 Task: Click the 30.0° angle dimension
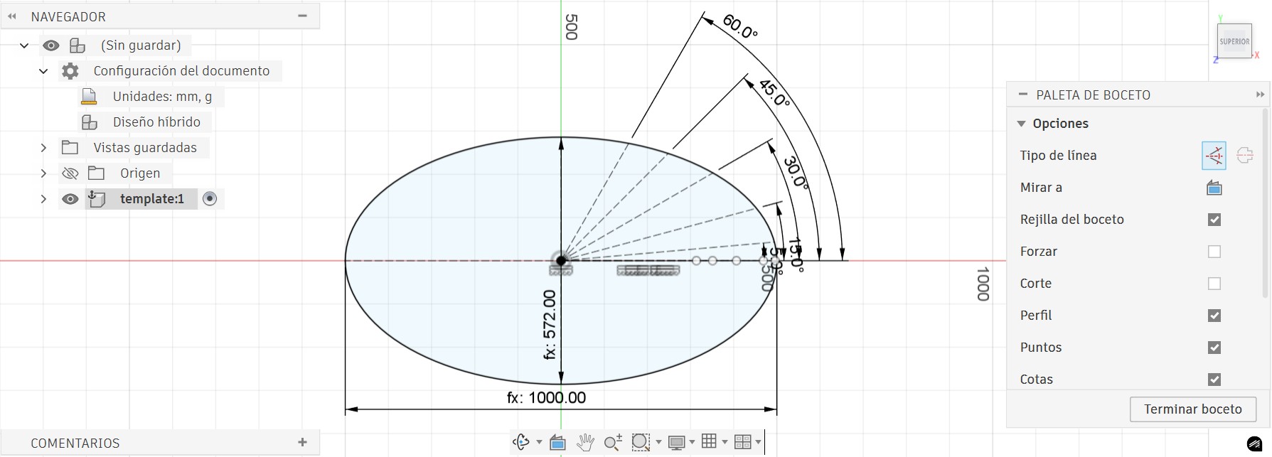click(x=796, y=173)
